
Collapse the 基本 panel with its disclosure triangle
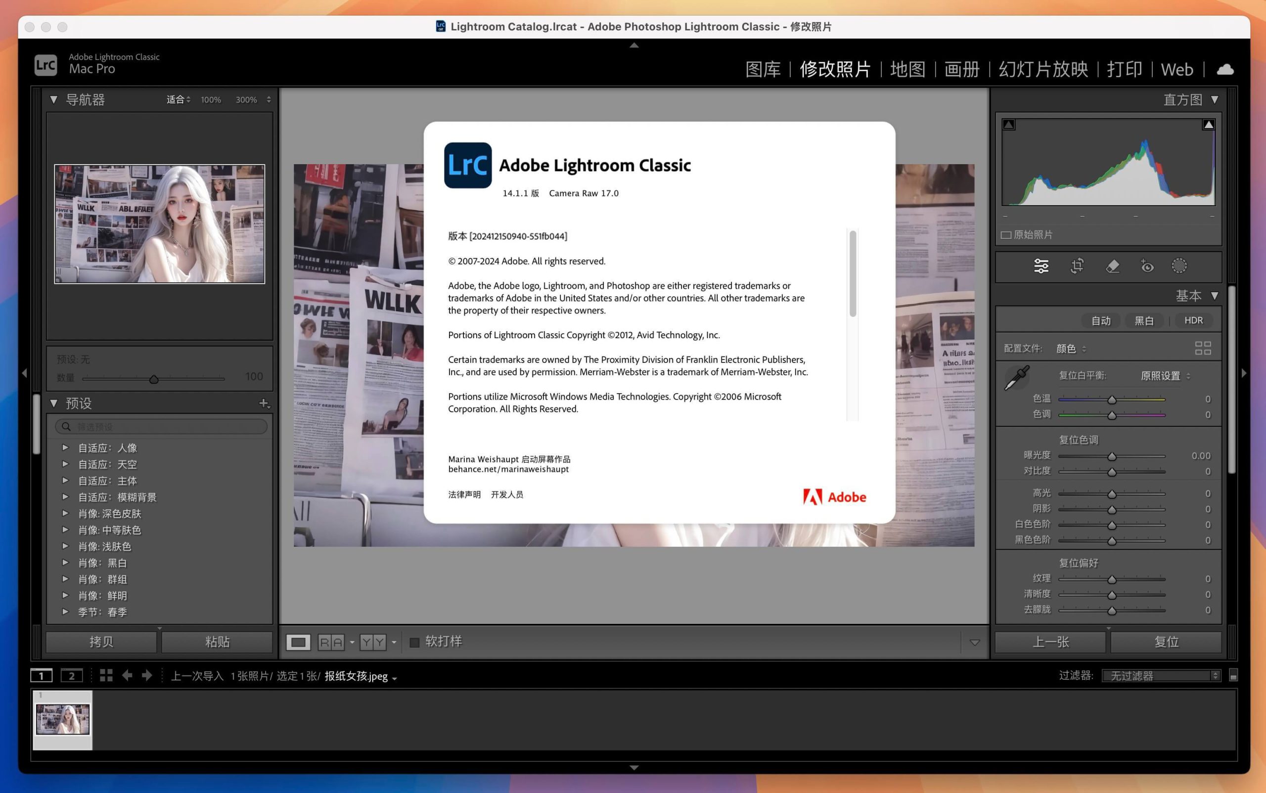1216,296
